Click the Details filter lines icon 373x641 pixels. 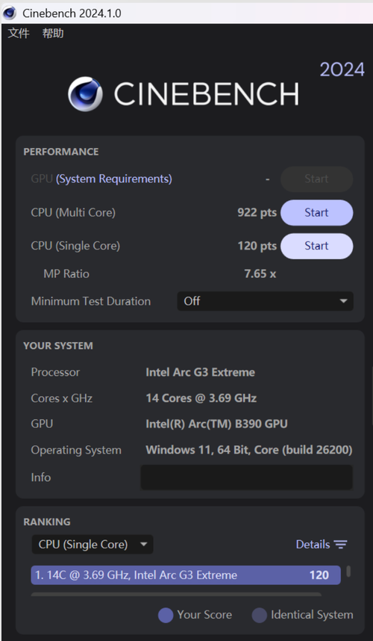click(340, 544)
